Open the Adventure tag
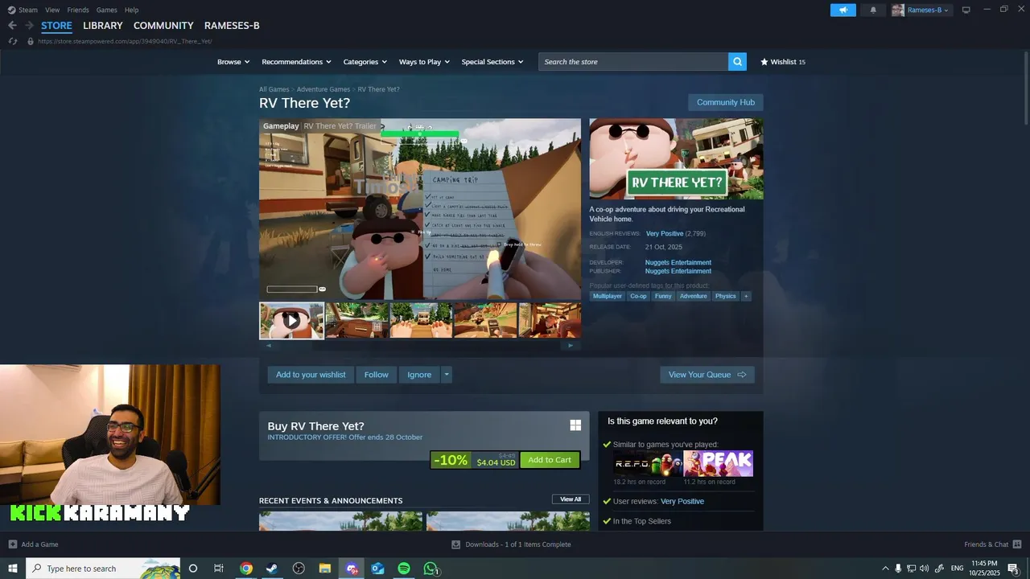The width and height of the screenshot is (1030, 579). point(693,296)
